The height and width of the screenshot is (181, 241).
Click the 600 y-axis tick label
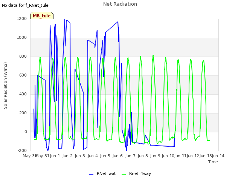click(23, 75)
